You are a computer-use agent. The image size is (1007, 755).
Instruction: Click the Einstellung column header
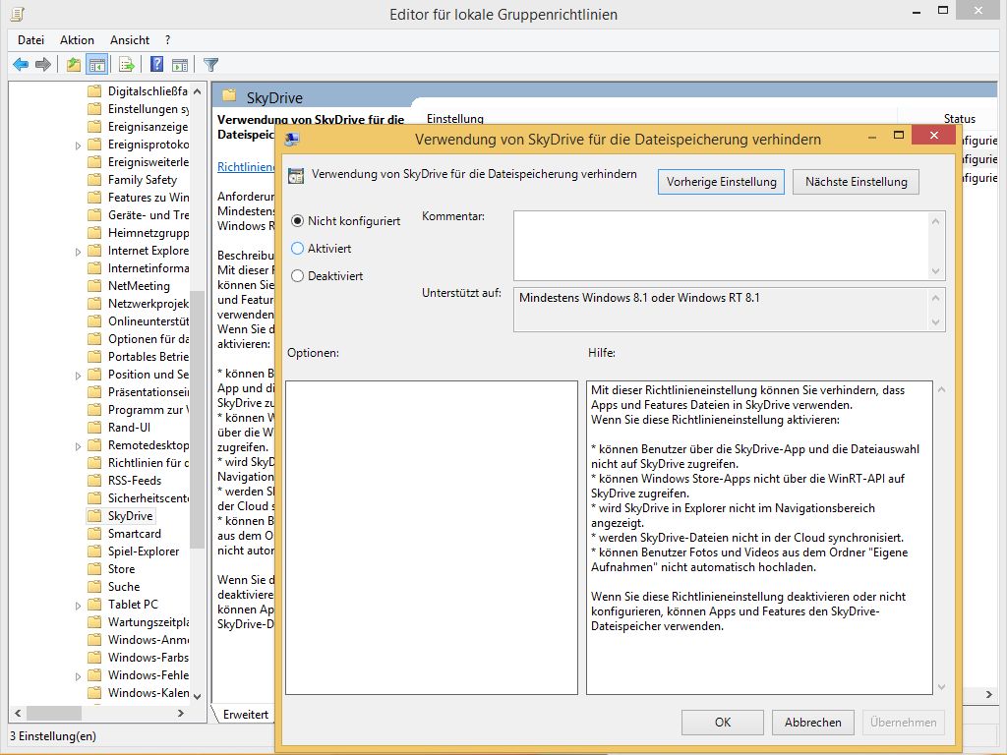[x=455, y=118]
